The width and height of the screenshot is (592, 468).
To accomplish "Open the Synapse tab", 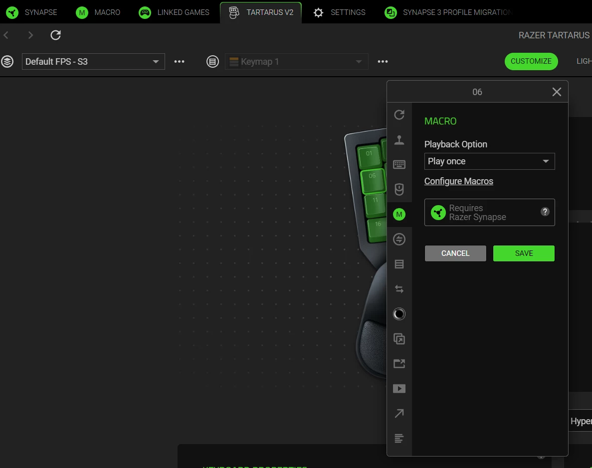I will [32, 12].
